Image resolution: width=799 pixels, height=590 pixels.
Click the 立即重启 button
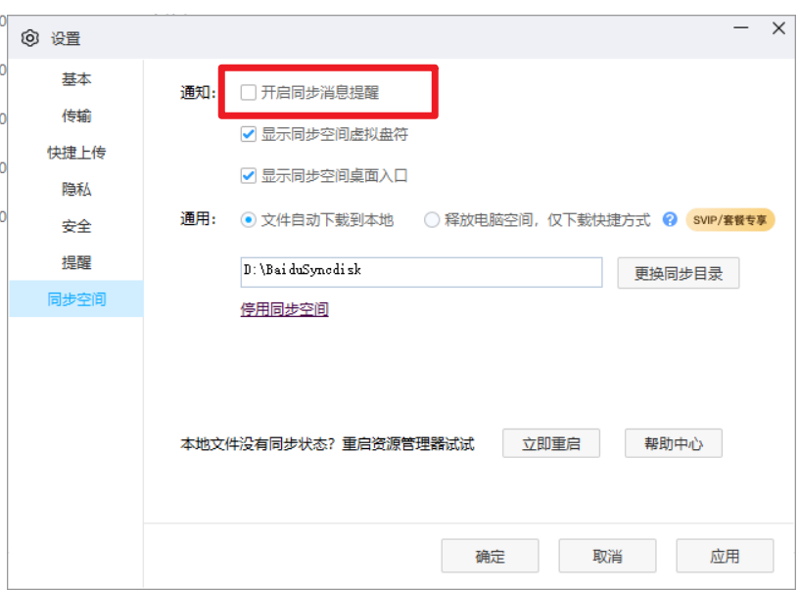point(551,443)
